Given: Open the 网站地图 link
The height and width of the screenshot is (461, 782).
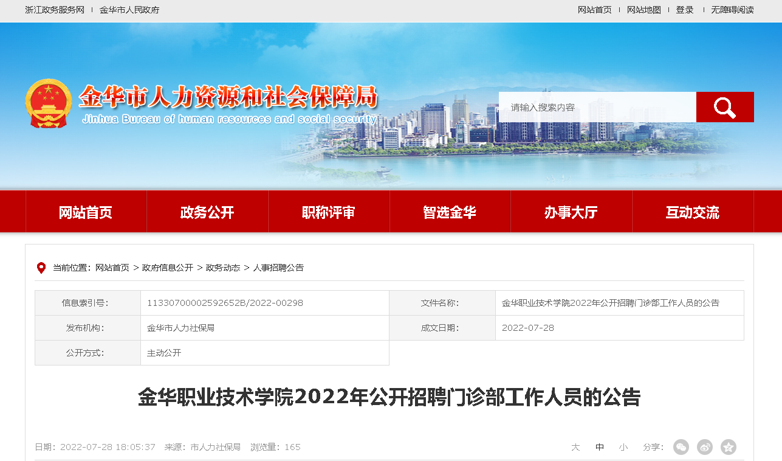Looking at the screenshot, I should (x=644, y=10).
